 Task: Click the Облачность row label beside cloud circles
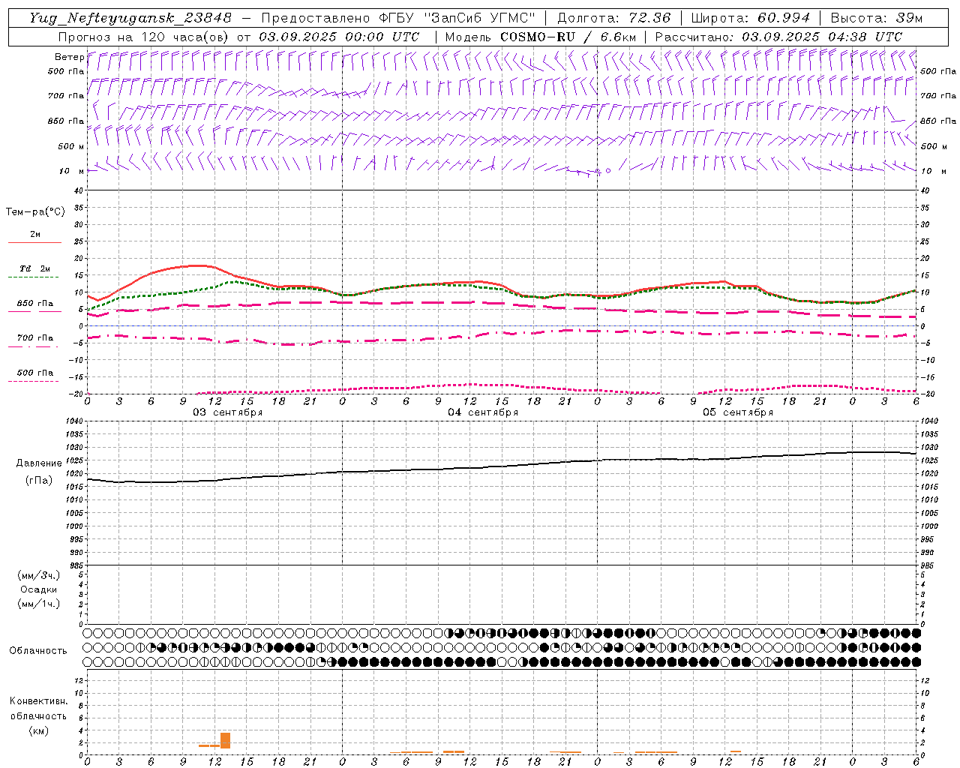click(x=38, y=651)
